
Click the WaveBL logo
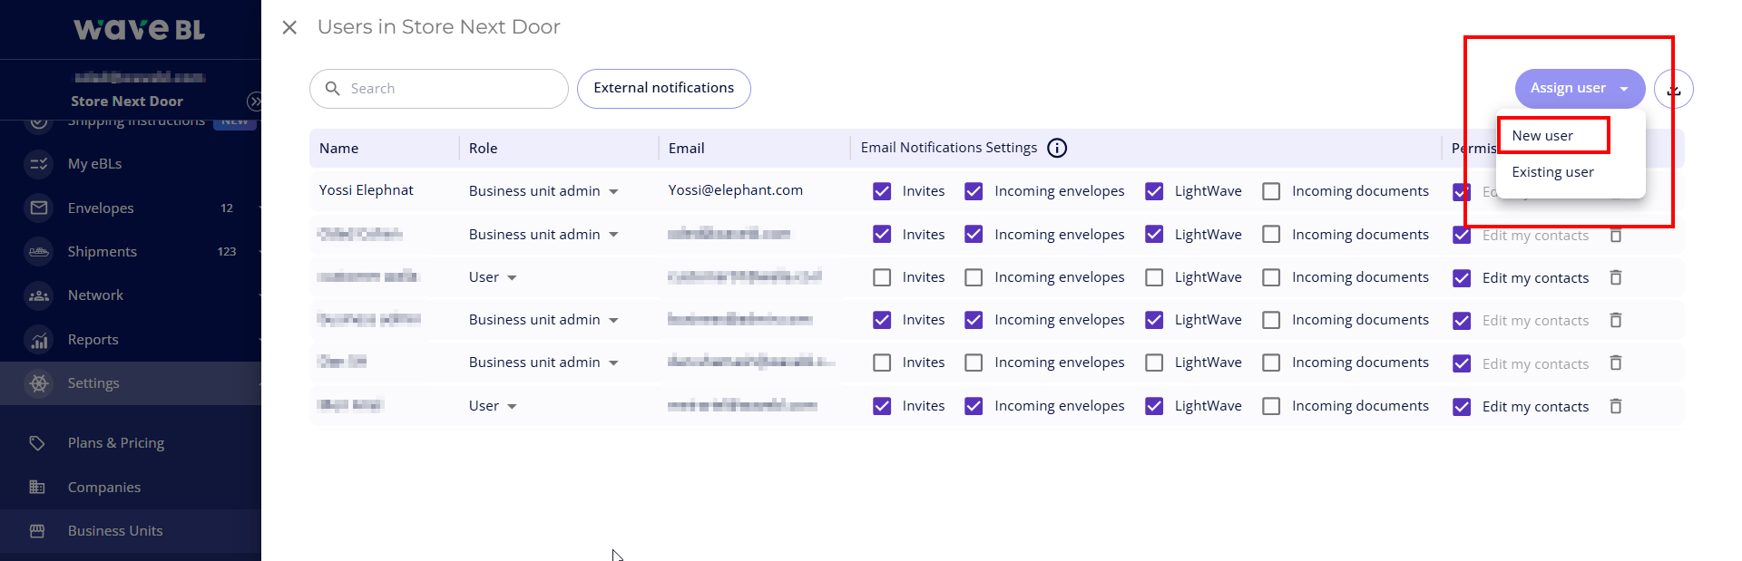pos(139,30)
